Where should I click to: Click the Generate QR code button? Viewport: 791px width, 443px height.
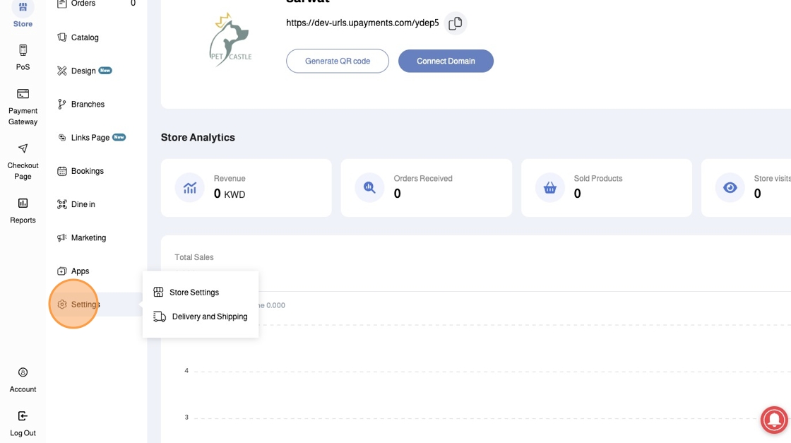click(338, 61)
